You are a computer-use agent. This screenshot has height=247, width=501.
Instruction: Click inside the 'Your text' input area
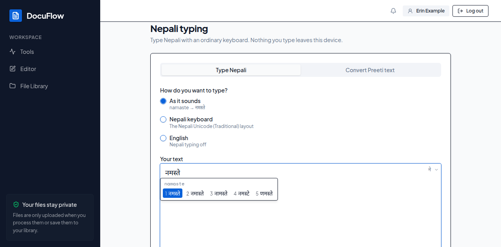(301, 205)
